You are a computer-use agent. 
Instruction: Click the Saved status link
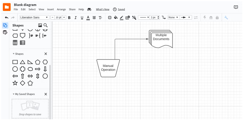(121, 9)
